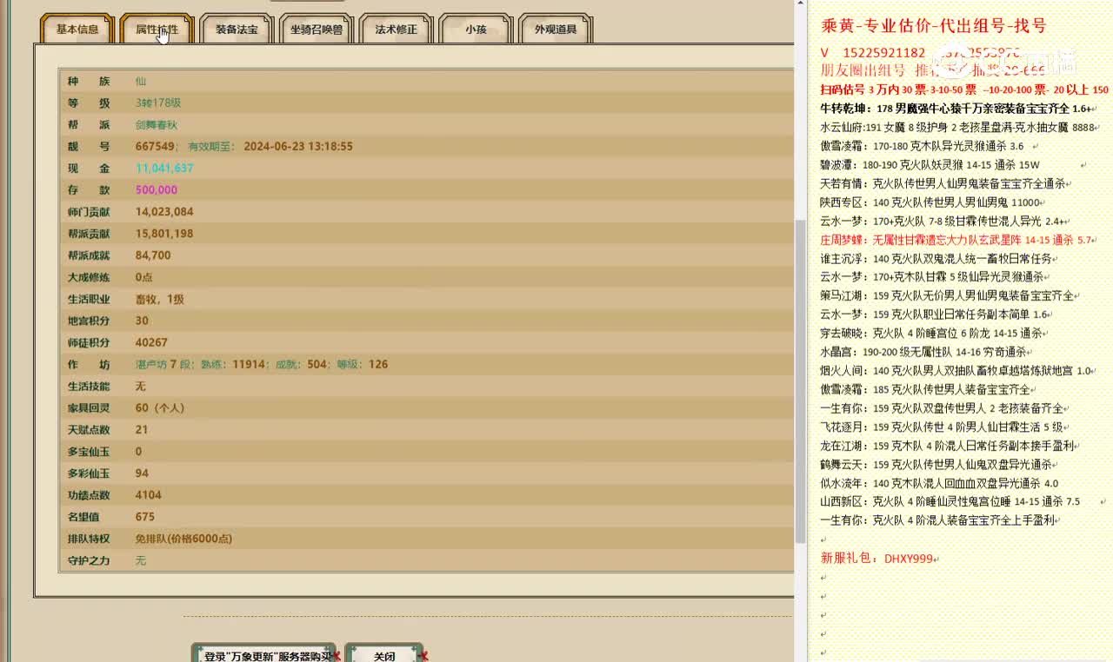
Task: Click 帮派成就 value 84,700
Action: pyautogui.click(x=153, y=255)
